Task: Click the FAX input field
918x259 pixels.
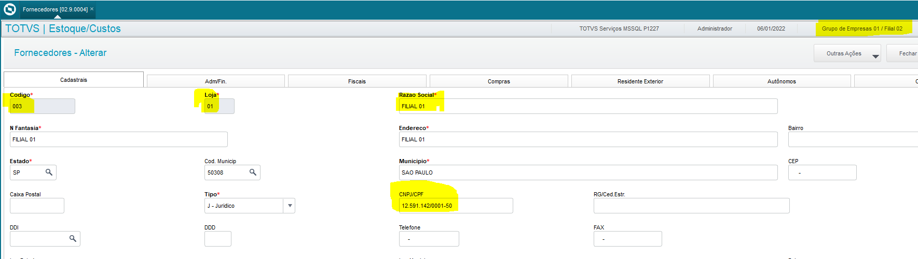Action: pos(628,239)
